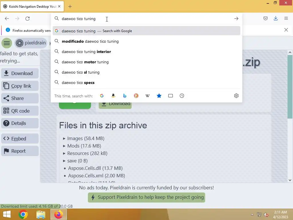The width and height of the screenshot is (293, 220).
Task: Click Support Pixeldrain banner button
Action: pos(146,197)
